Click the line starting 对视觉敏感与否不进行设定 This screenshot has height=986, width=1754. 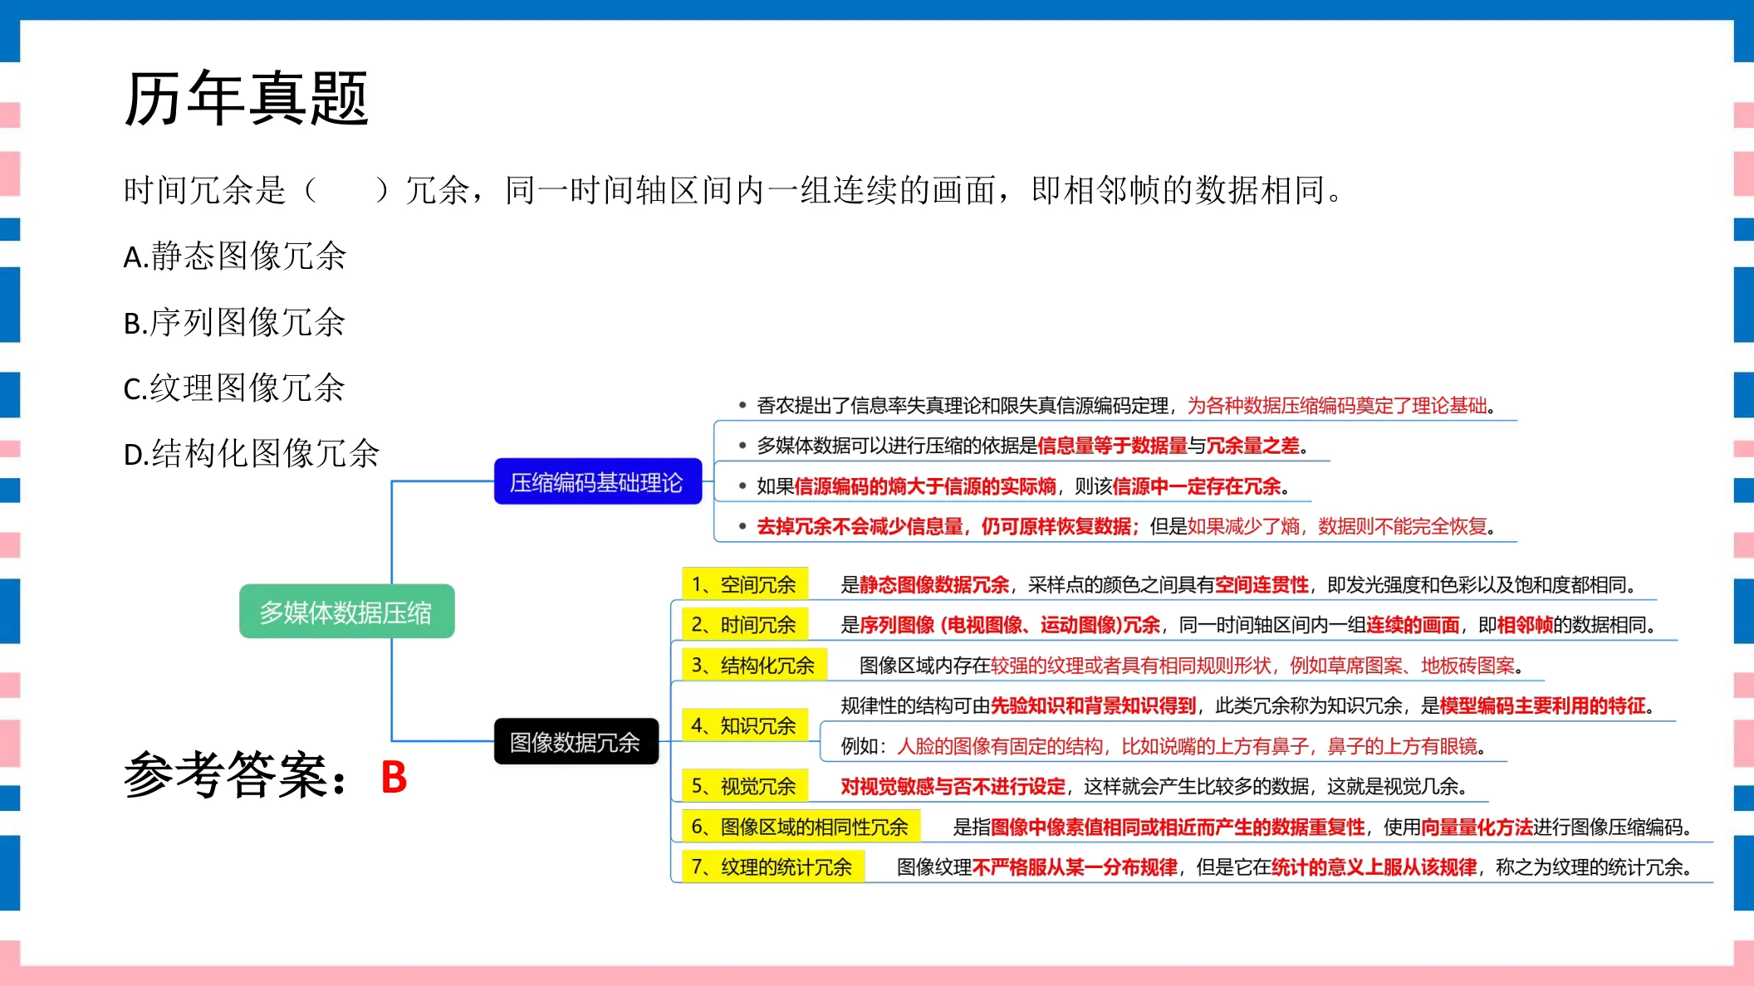1155,786
